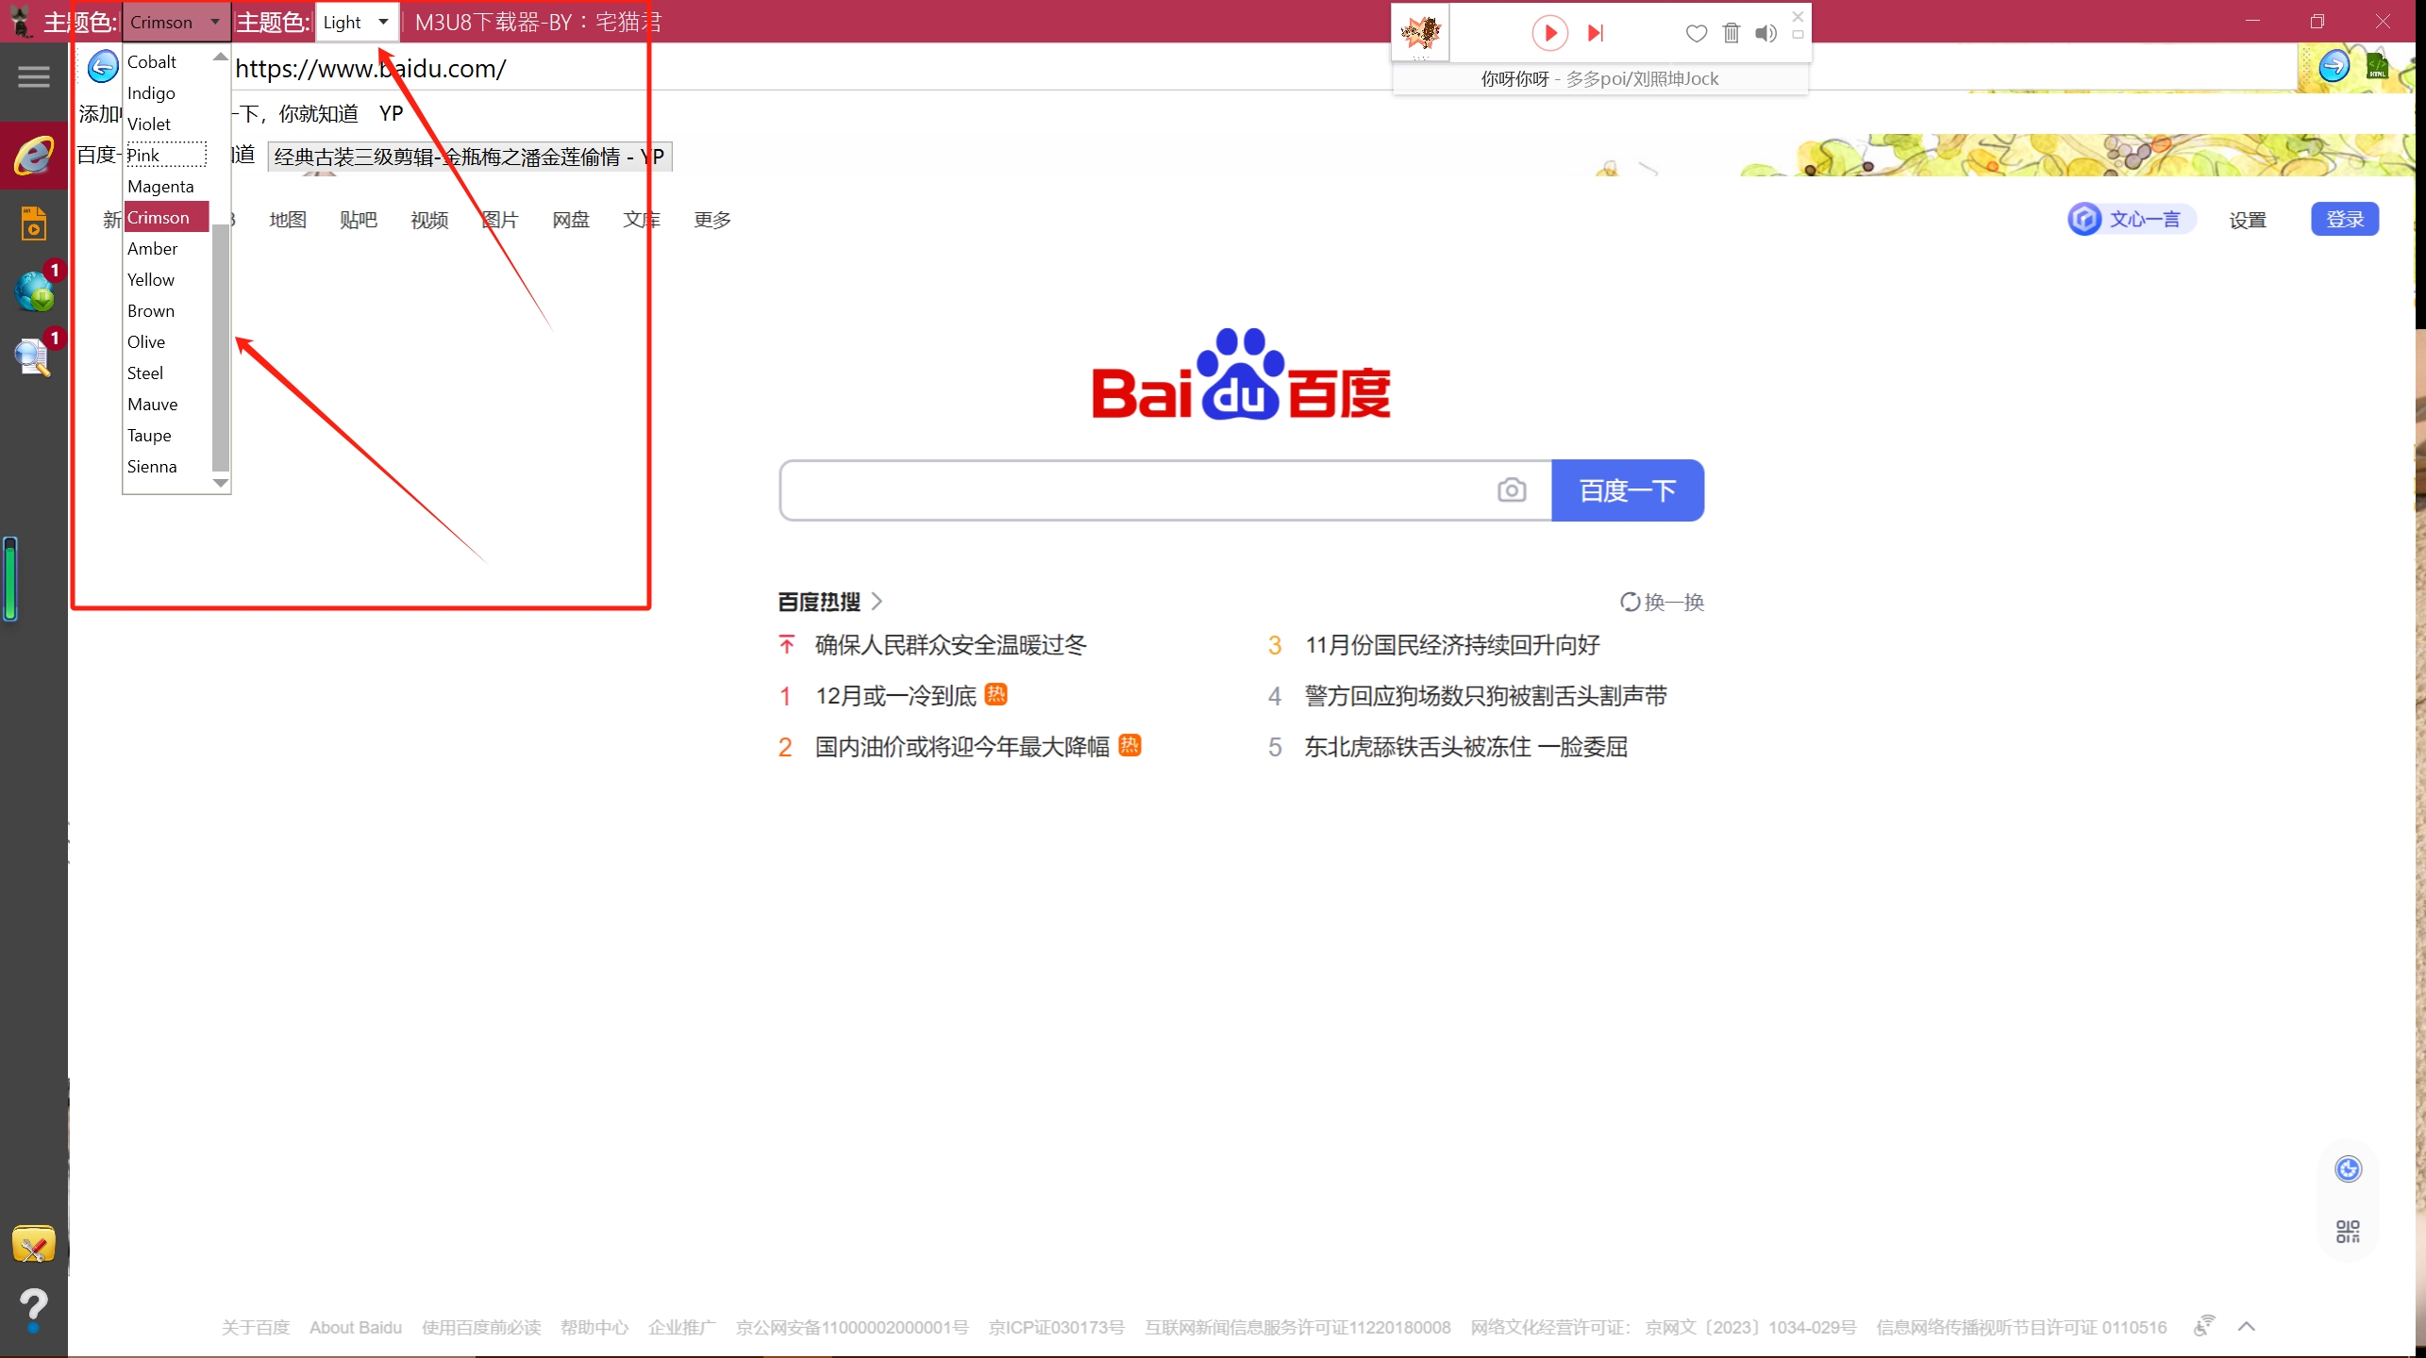Click the Internet Explorer sidebar icon
2426x1358 pixels.
[x=33, y=156]
